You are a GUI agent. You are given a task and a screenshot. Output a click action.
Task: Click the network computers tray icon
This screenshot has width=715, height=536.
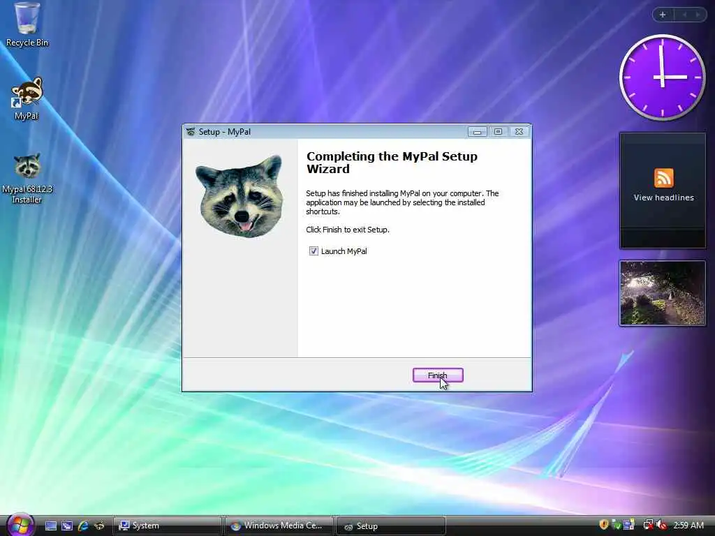[629, 525]
